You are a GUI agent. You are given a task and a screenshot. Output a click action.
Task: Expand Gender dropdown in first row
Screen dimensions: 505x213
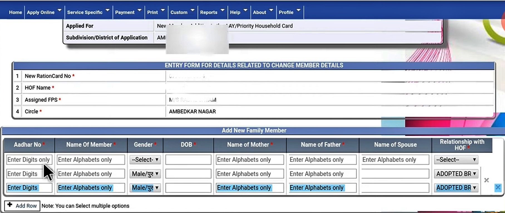pyautogui.click(x=145, y=160)
